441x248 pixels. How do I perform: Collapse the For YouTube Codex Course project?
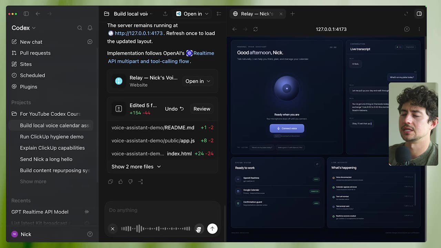(x=50, y=114)
